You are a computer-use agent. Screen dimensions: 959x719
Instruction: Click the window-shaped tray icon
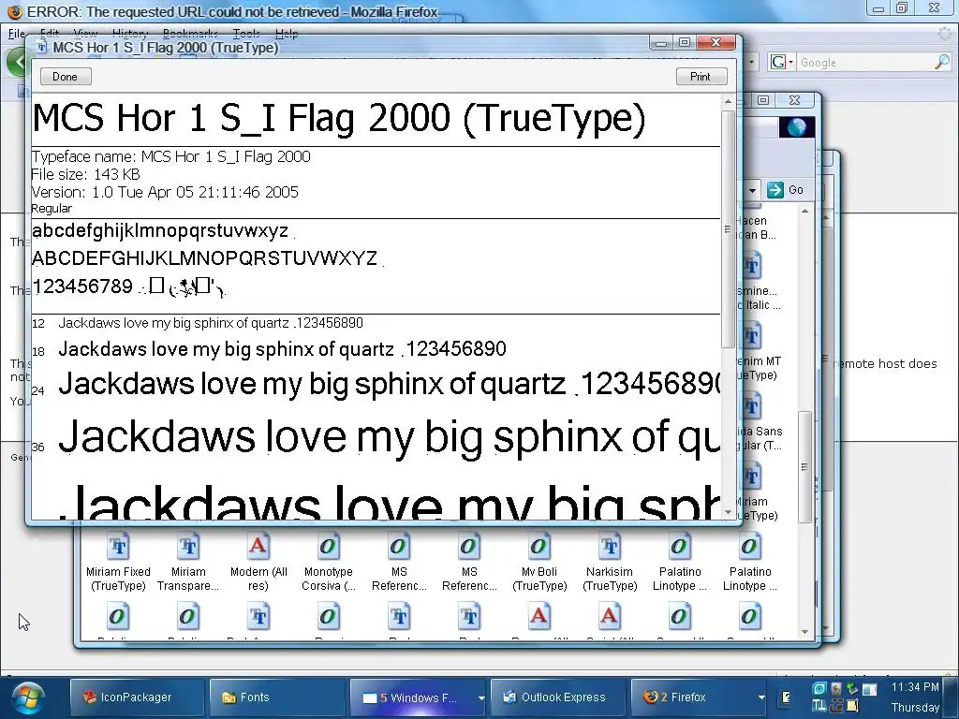pyautogui.click(x=870, y=690)
